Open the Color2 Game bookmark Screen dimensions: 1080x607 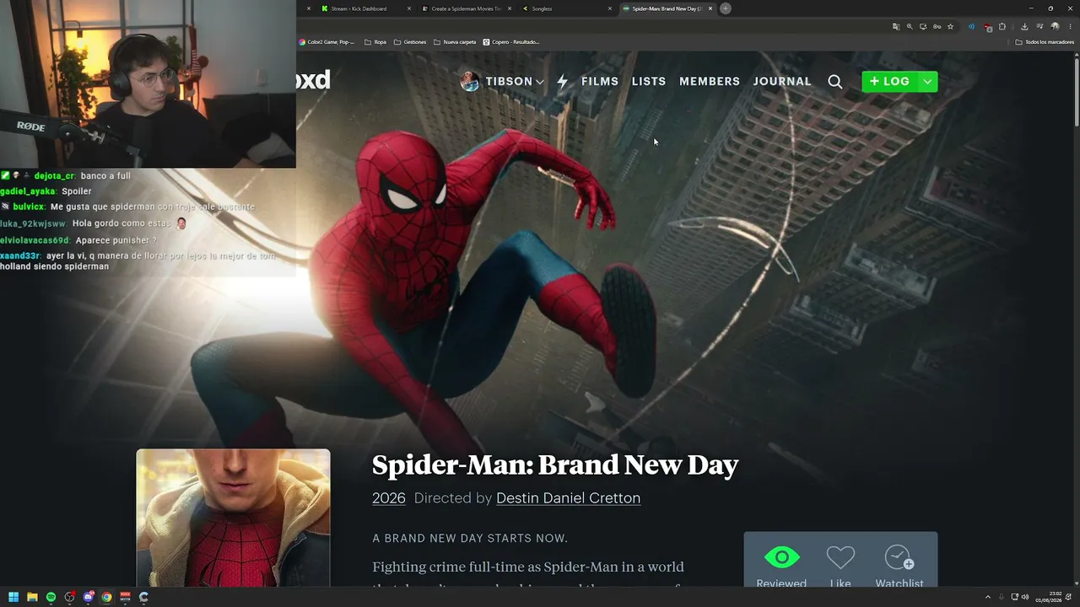pos(327,42)
